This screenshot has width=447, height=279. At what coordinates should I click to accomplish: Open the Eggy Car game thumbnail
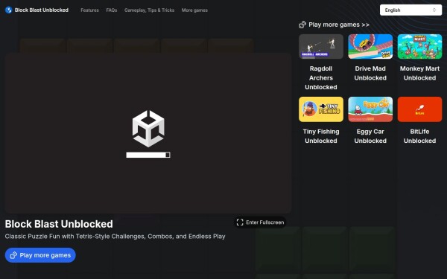pos(370,109)
